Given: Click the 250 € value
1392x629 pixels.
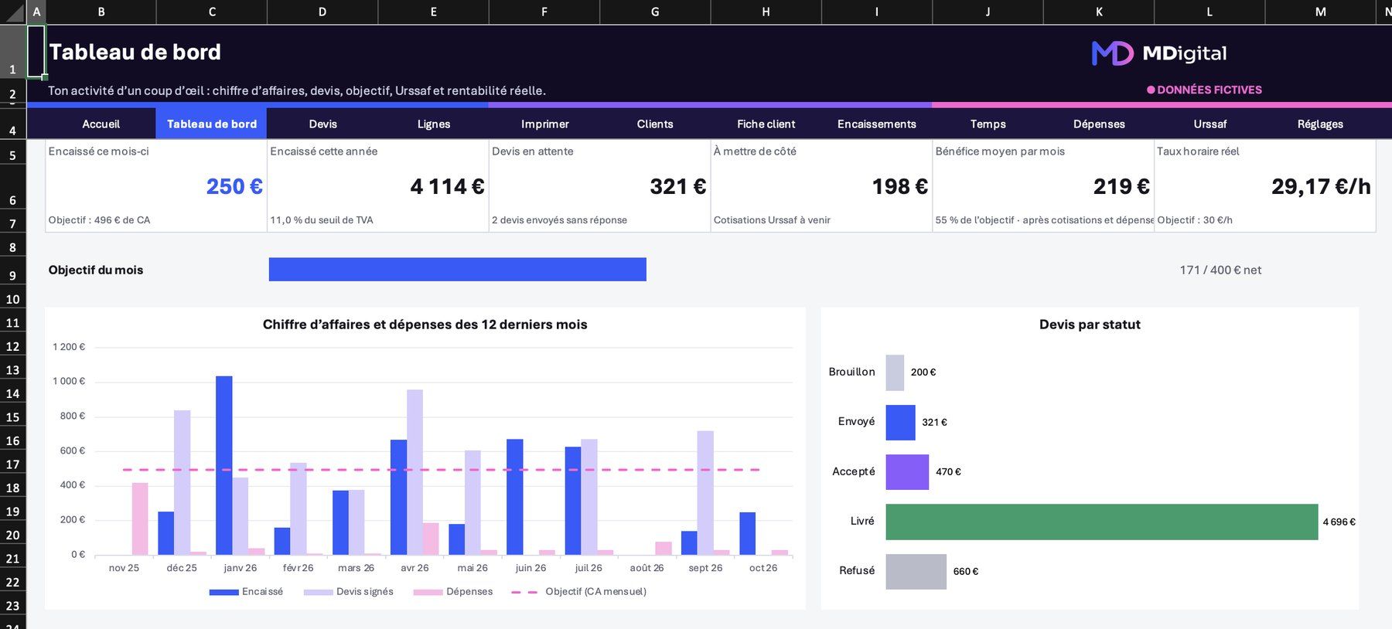Looking at the screenshot, I should click(234, 186).
